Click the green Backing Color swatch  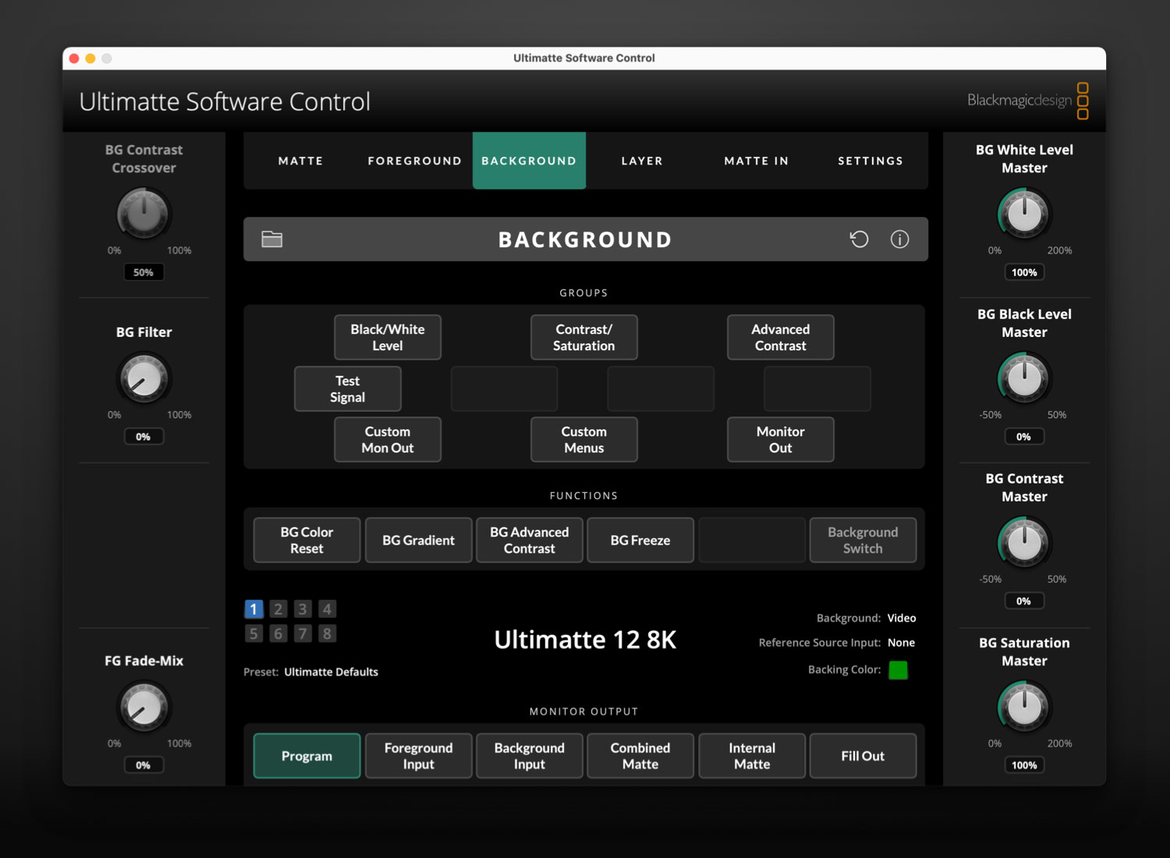(x=898, y=669)
